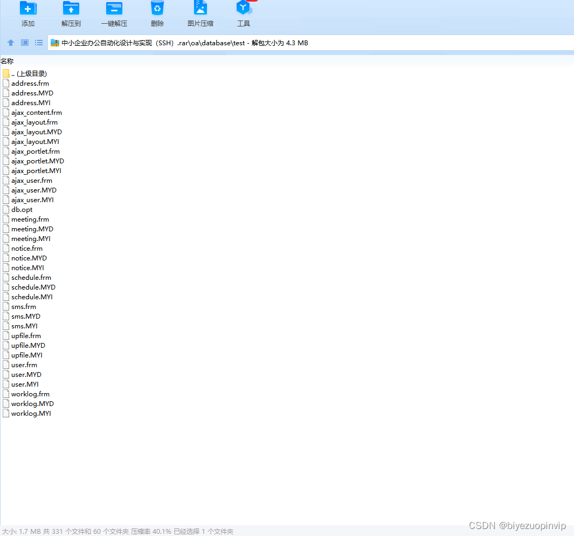The image size is (574, 536).
Task: Select file notice.MYI
Action: point(27,268)
